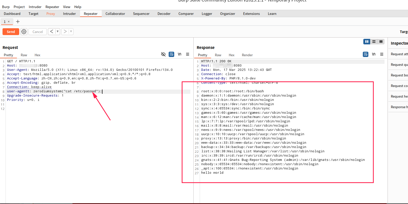Screen dimensions: 408x204
Task: Open request settings gear icon
Action: point(24,32)
